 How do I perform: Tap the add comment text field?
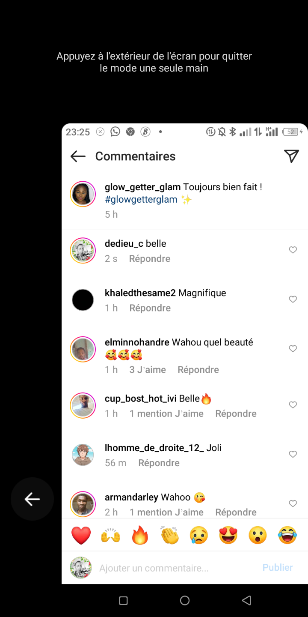(171, 568)
